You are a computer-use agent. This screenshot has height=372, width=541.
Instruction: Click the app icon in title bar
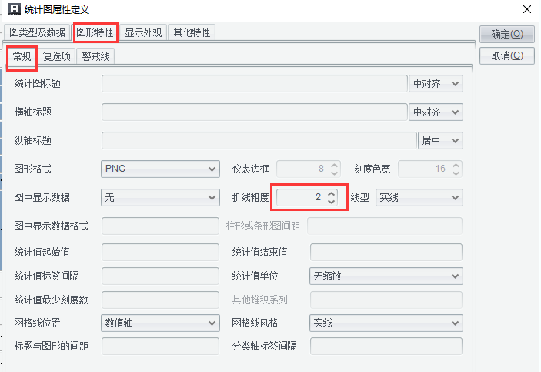point(13,10)
